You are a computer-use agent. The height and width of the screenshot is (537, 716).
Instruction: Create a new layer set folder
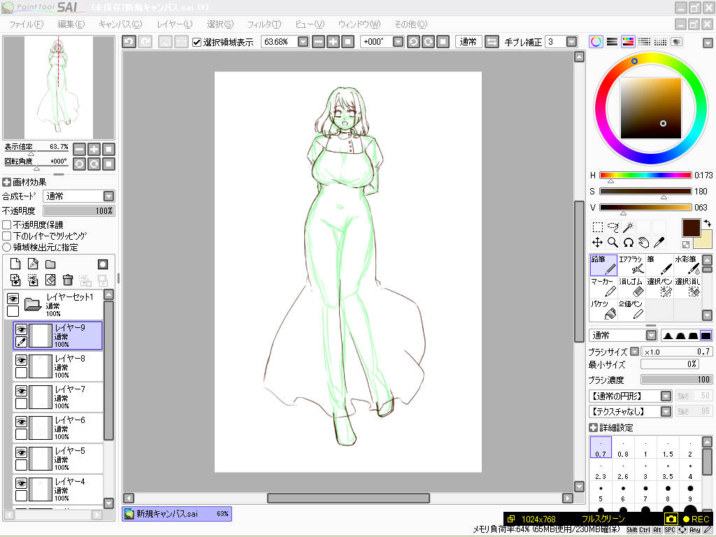point(50,264)
